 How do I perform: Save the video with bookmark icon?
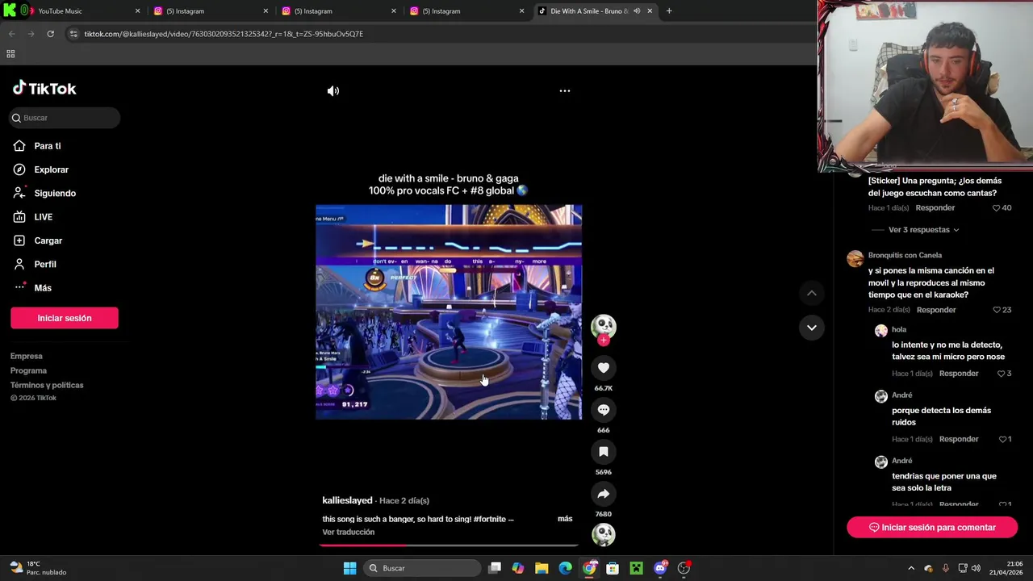[x=603, y=452]
